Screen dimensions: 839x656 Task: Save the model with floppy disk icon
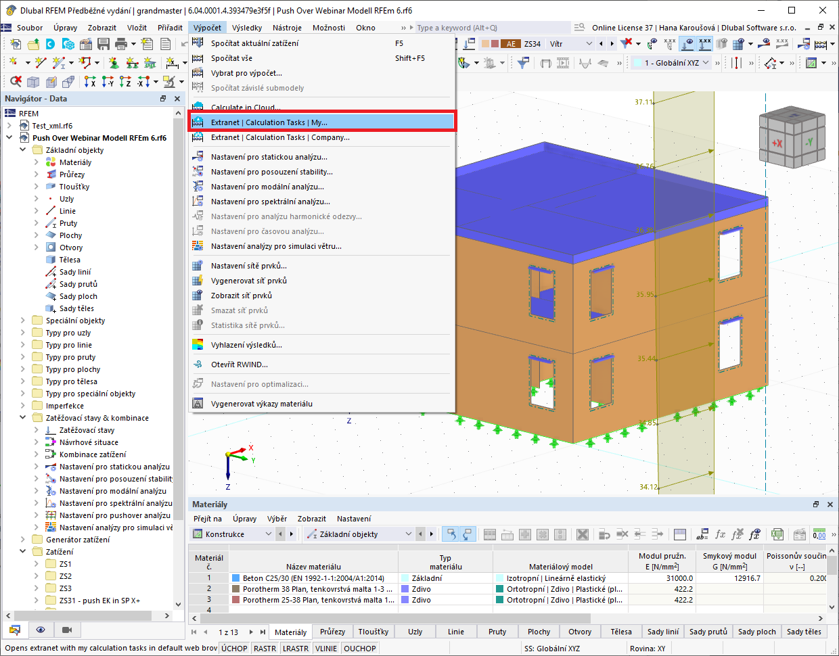[104, 44]
